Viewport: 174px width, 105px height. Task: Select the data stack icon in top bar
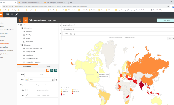coord(12,14)
